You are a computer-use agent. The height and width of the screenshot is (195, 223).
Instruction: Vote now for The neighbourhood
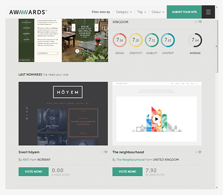pos(127,172)
